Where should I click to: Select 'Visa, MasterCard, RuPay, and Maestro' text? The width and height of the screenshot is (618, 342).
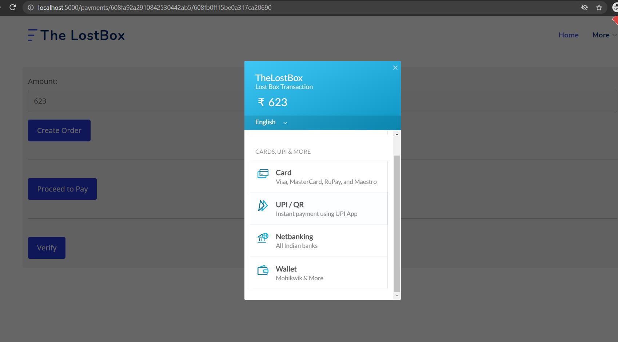click(x=326, y=182)
